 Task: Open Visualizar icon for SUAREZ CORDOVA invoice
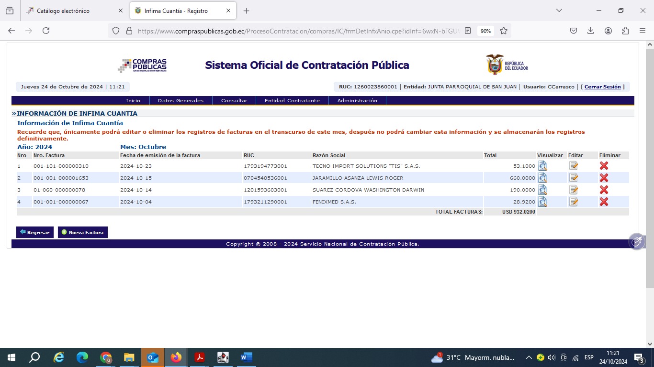542,190
